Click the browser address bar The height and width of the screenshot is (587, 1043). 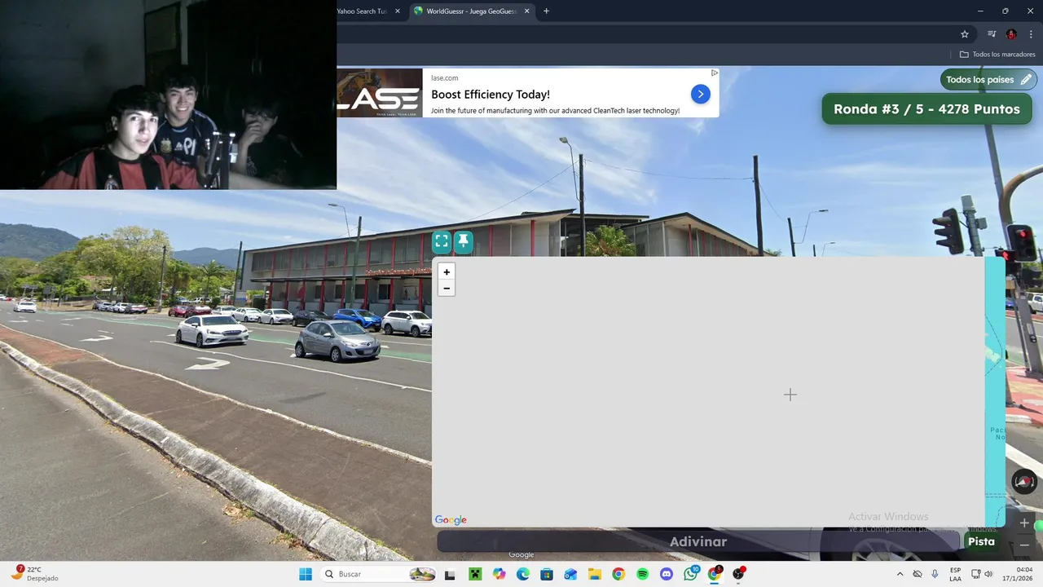tap(644, 34)
